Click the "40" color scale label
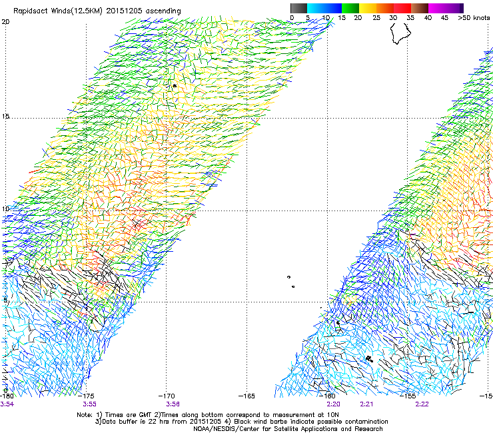The image size is (493, 433). pyautogui.click(x=428, y=18)
